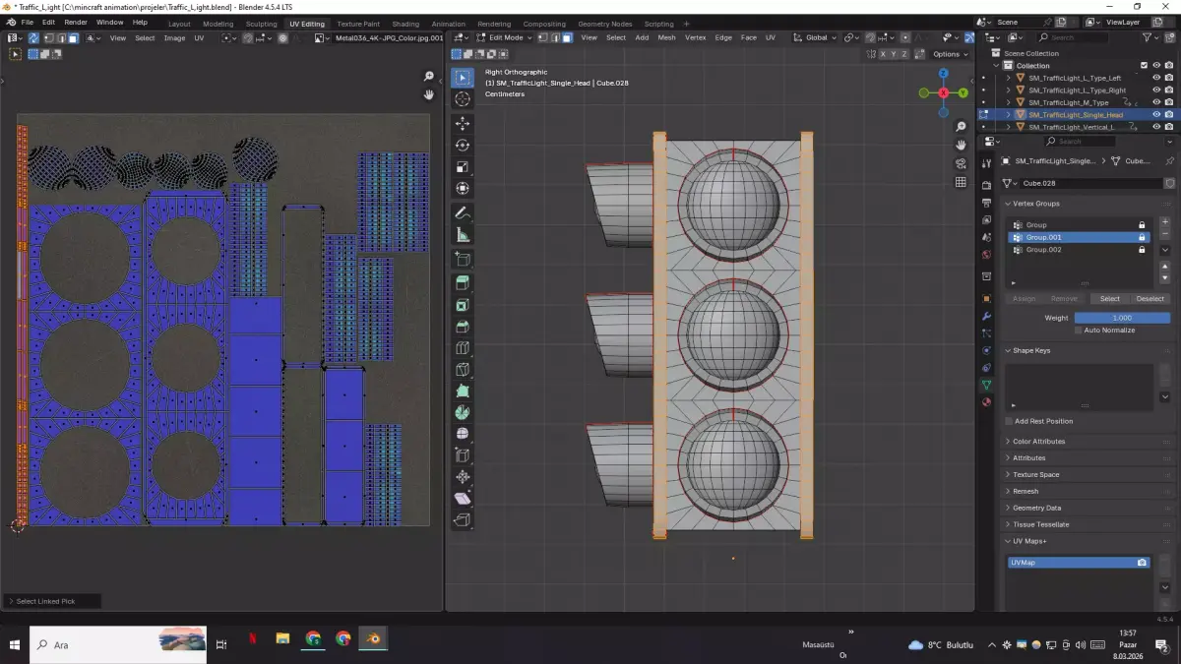Activate the Move tool in viewport toolbar
This screenshot has height=664, width=1181.
463,123
